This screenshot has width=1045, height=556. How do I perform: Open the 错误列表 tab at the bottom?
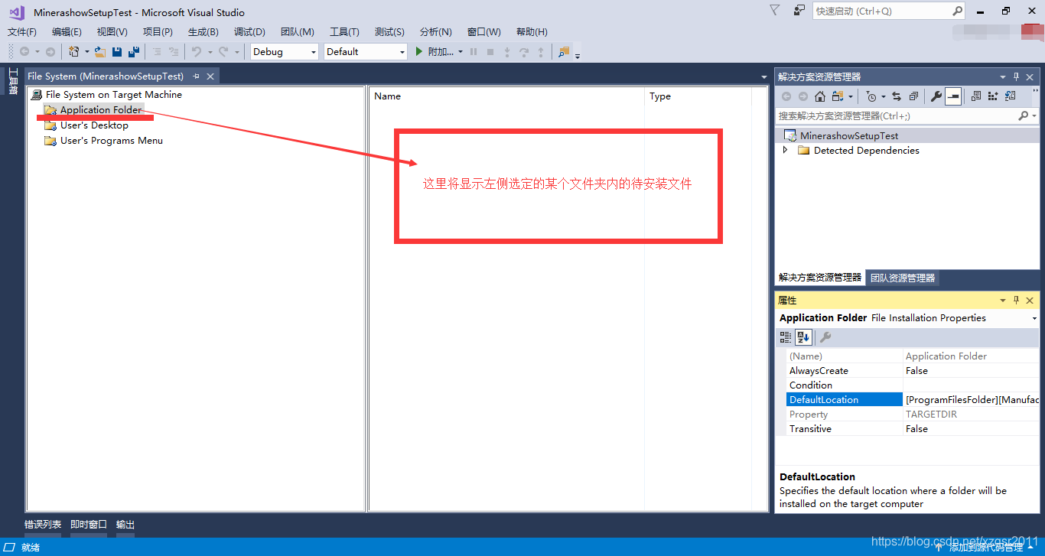pyautogui.click(x=43, y=525)
